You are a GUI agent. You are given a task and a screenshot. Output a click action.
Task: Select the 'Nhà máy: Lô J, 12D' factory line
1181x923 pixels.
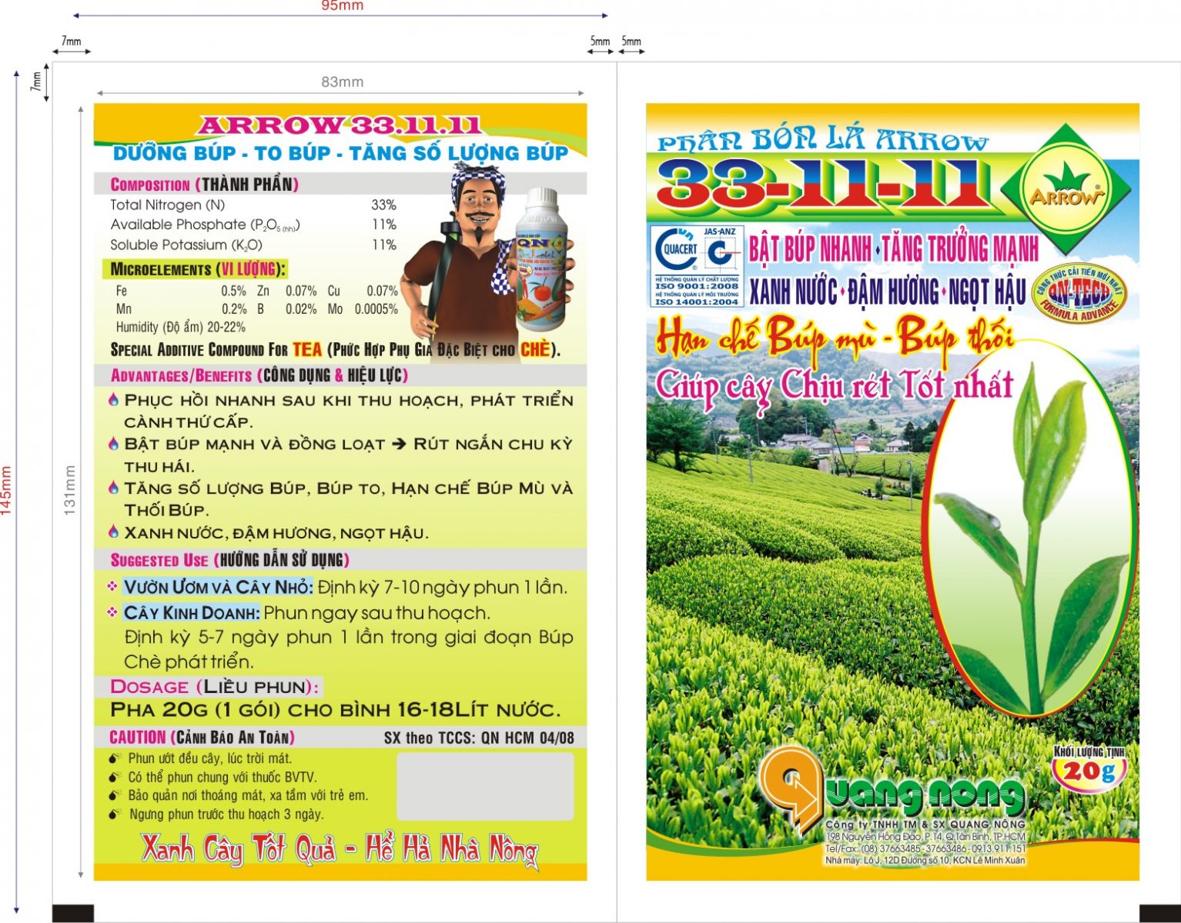925,860
